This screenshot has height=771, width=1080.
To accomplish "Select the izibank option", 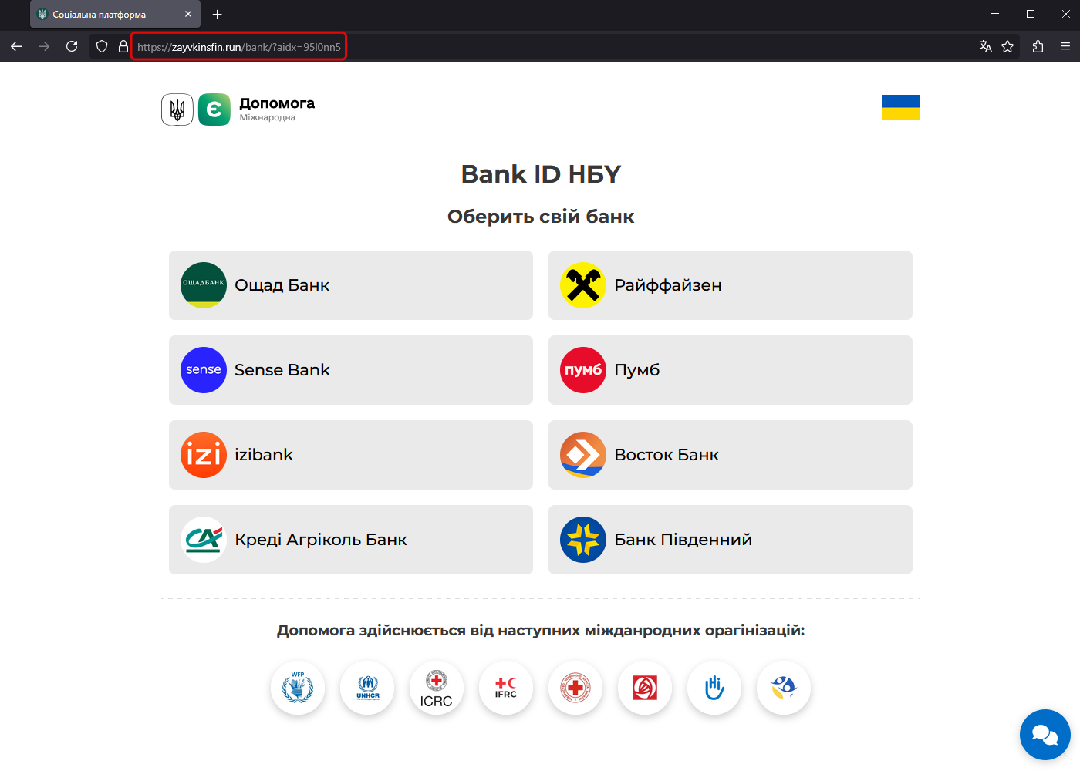I will (x=351, y=455).
